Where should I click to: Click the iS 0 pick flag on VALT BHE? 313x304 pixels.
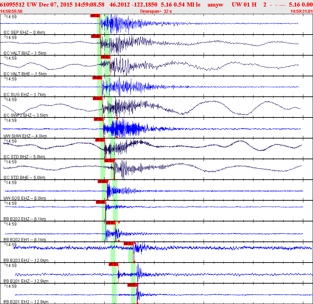(x=105, y=57)
